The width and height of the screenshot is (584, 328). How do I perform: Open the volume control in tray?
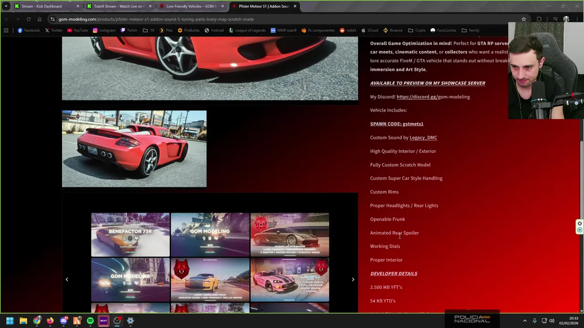pyautogui.click(x=552, y=321)
